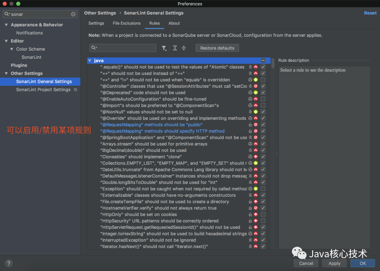Select the Rules tab
Screen dimensions: 380x271
154,23
